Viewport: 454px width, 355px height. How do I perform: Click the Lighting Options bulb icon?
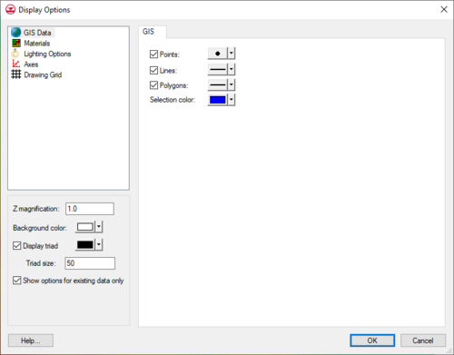coord(15,54)
